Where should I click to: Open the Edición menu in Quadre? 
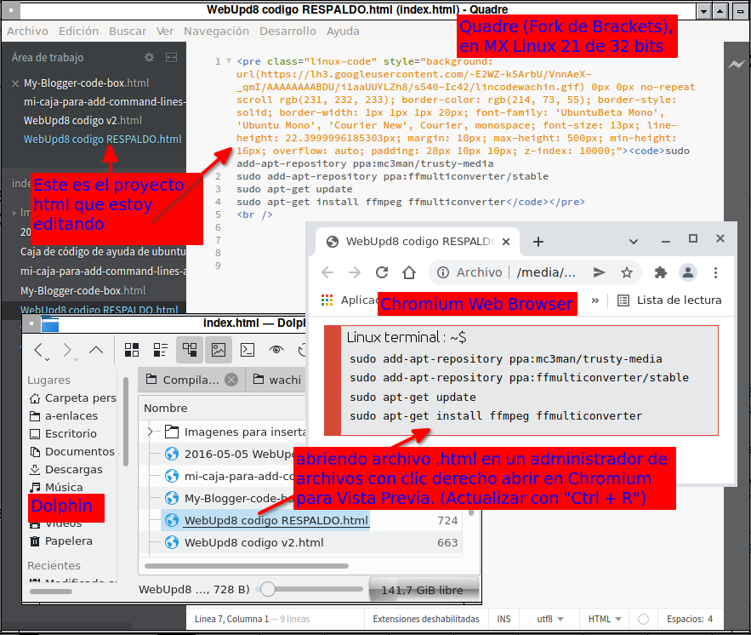78,31
